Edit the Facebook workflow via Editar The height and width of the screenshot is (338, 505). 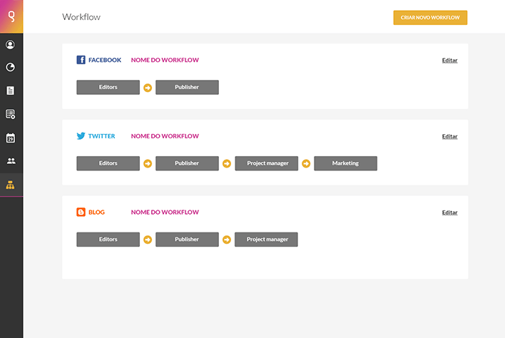pyautogui.click(x=449, y=60)
